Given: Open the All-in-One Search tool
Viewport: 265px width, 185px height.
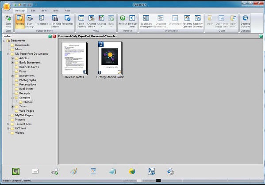Looking at the screenshot, I should click(x=55, y=22).
